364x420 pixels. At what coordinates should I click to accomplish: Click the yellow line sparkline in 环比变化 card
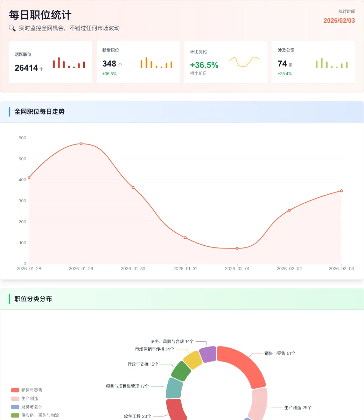click(244, 62)
